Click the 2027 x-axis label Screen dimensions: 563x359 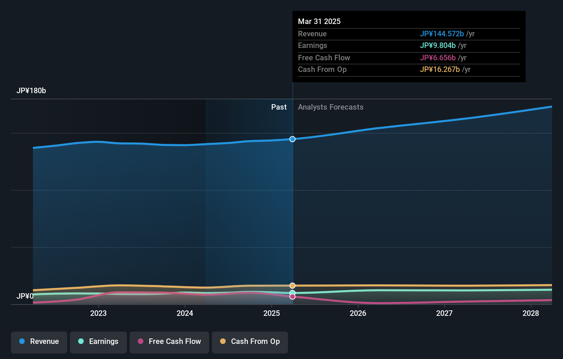[x=444, y=313]
